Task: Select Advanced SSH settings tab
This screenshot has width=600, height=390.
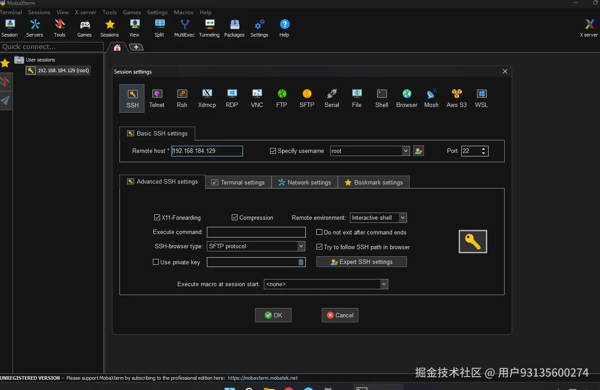Action: tap(162, 182)
